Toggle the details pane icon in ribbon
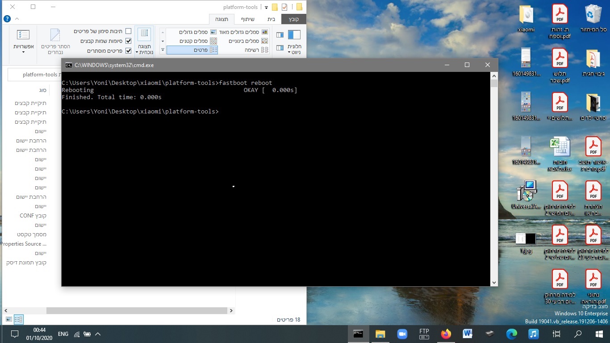Viewport: 610px width, 343px height. [x=280, y=48]
